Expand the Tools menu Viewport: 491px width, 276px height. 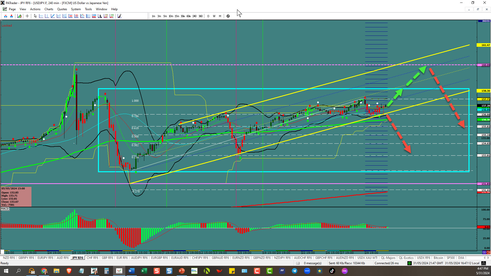[88, 9]
